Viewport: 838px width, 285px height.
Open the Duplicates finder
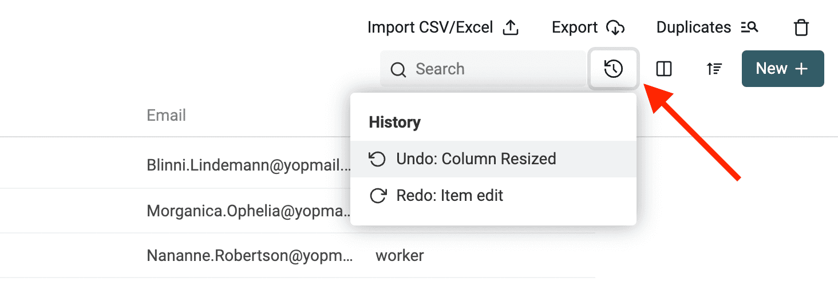707,27
